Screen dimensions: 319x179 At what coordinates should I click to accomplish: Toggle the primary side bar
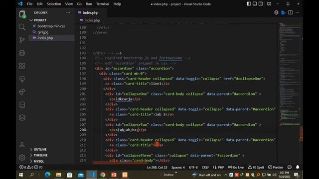249,4
